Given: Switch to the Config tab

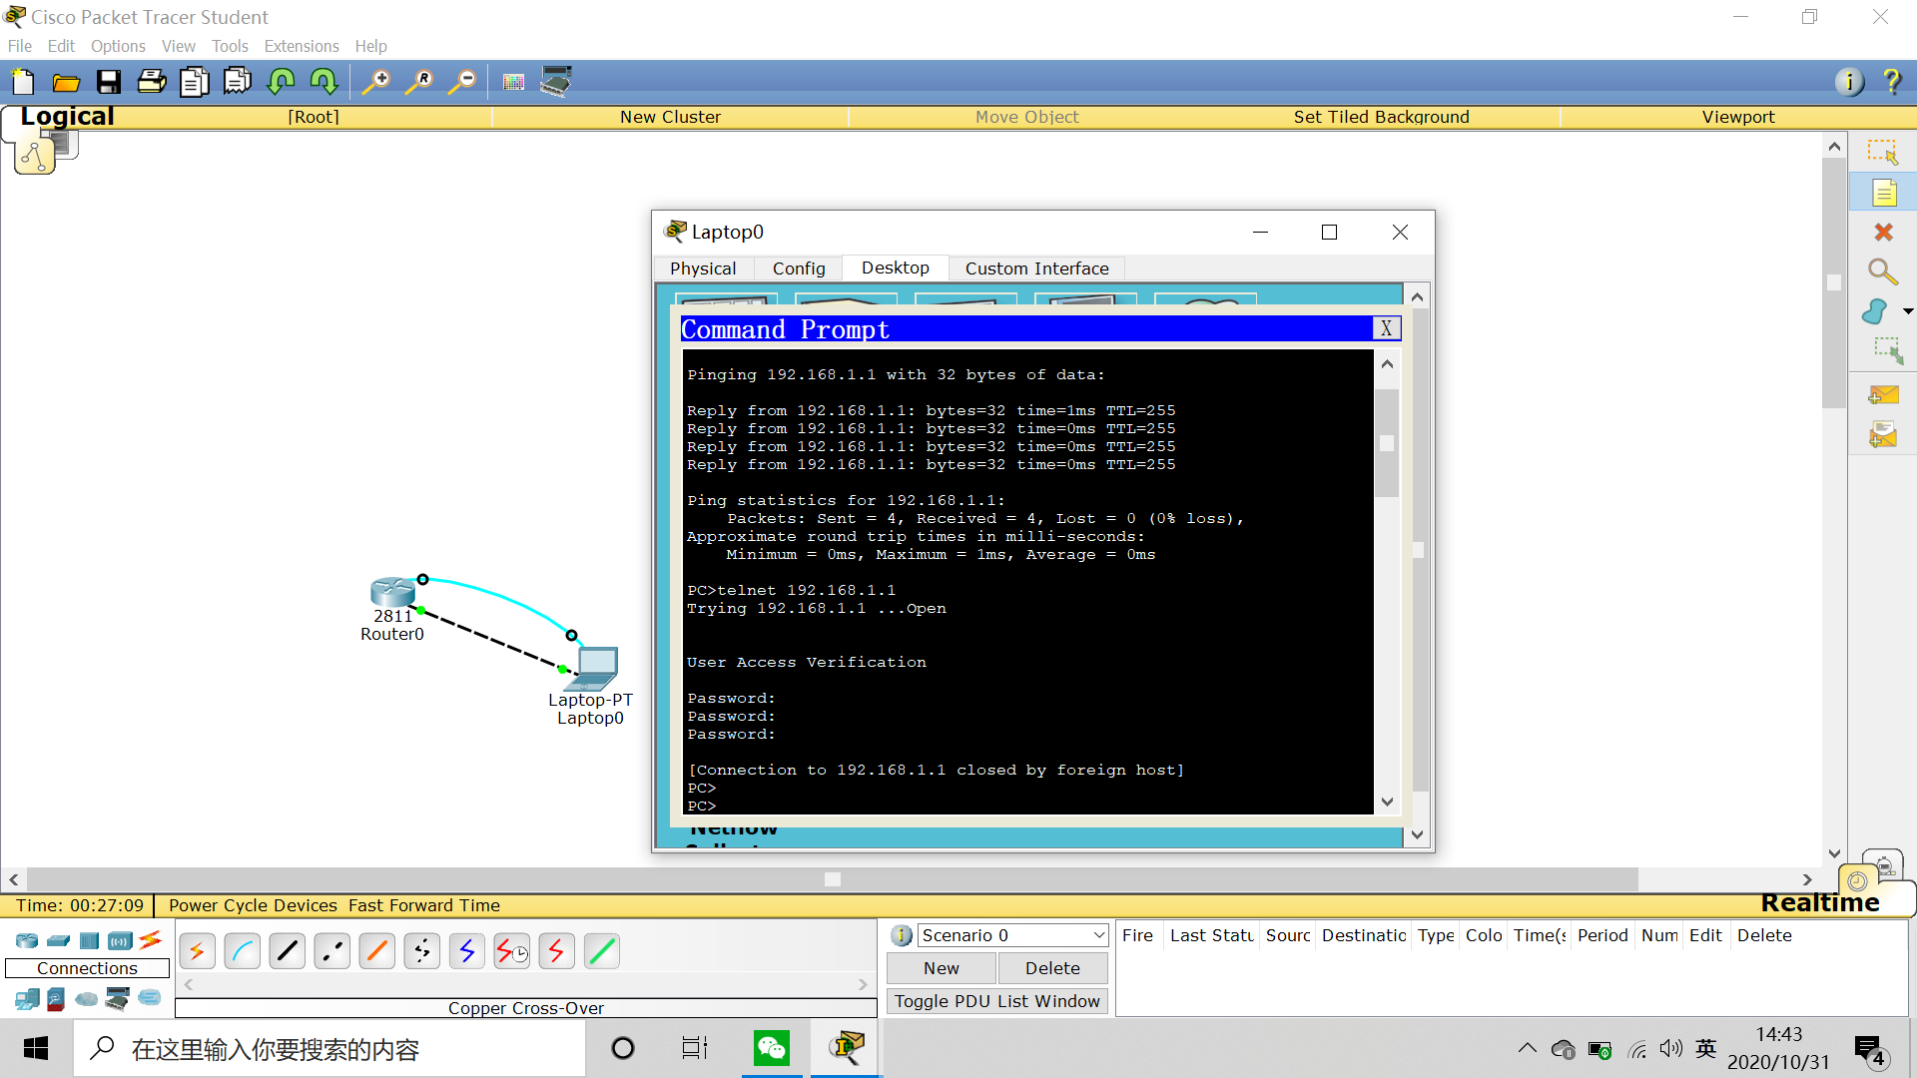Looking at the screenshot, I should coord(799,269).
